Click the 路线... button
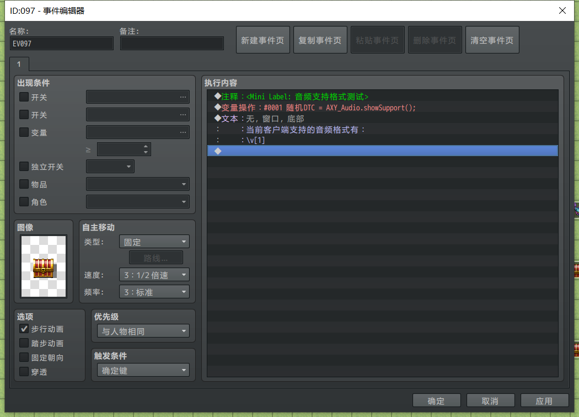This screenshot has height=417, width=579. pyautogui.click(x=156, y=258)
